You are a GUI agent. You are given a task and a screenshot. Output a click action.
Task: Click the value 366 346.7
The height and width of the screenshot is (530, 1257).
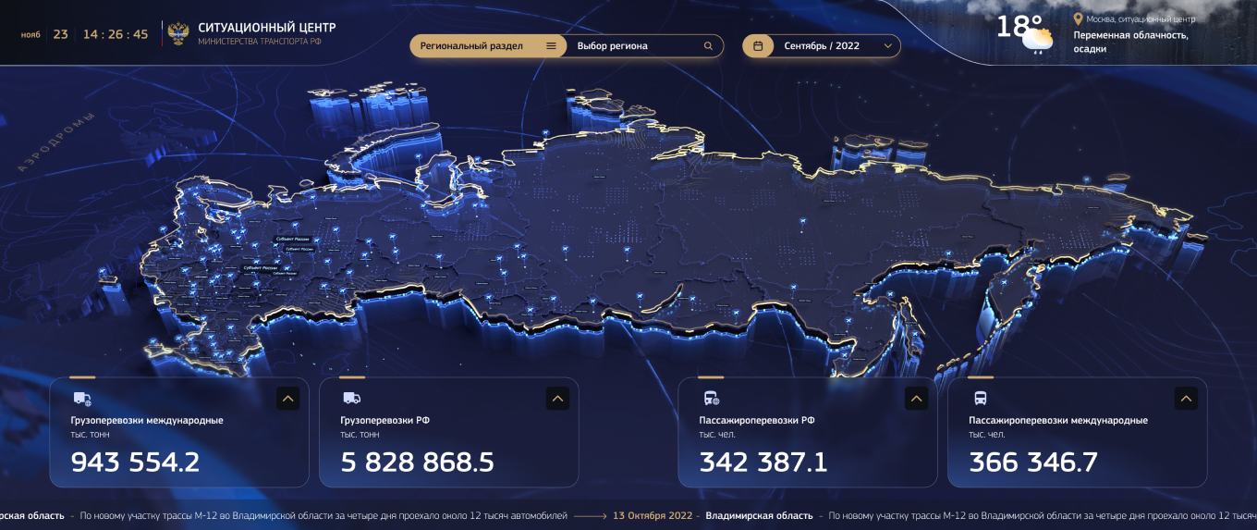point(1033,462)
